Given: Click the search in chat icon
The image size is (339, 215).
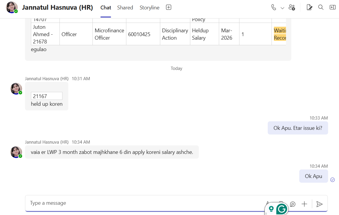Looking at the screenshot, I should pos(321,8).
